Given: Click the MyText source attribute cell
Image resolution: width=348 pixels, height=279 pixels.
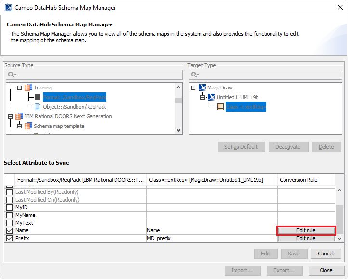Looking at the screenshot, I should [80, 223].
